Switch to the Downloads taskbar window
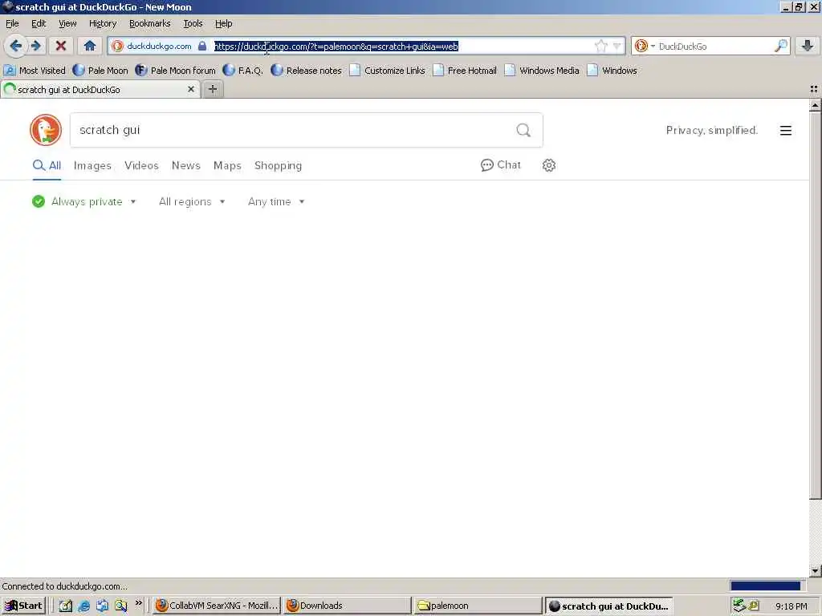 348,606
